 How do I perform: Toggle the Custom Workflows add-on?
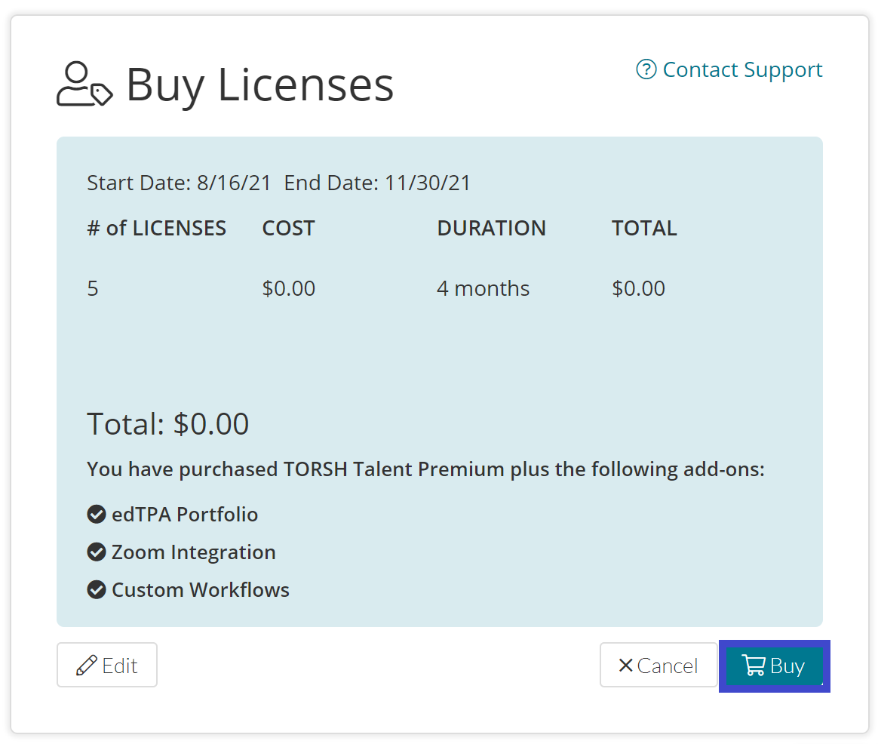coord(200,589)
